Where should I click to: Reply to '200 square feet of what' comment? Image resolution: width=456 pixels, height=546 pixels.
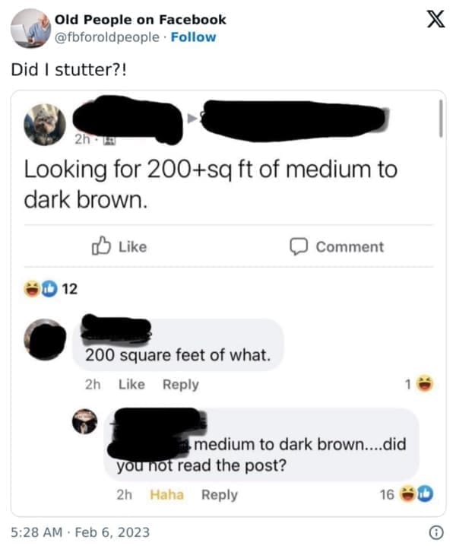pyautogui.click(x=181, y=385)
